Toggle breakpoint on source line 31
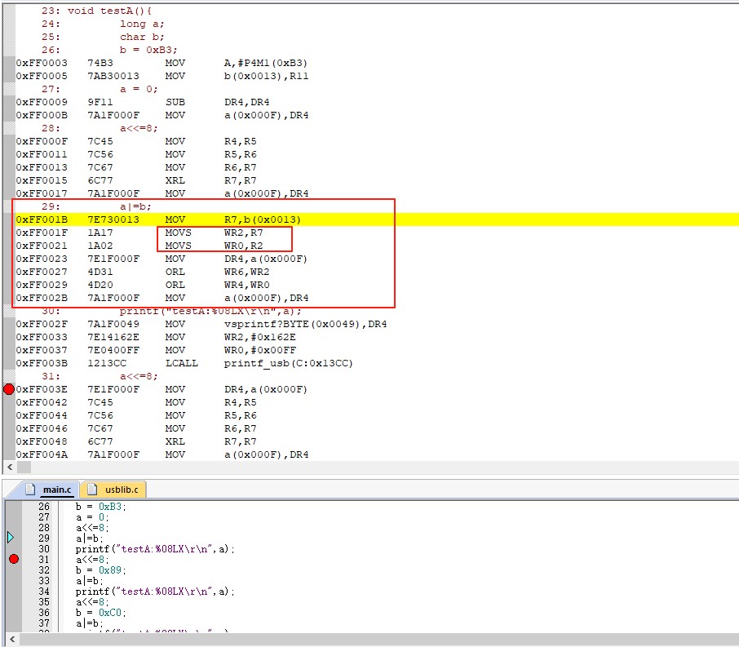The width and height of the screenshot is (739, 647). point(14,559)
